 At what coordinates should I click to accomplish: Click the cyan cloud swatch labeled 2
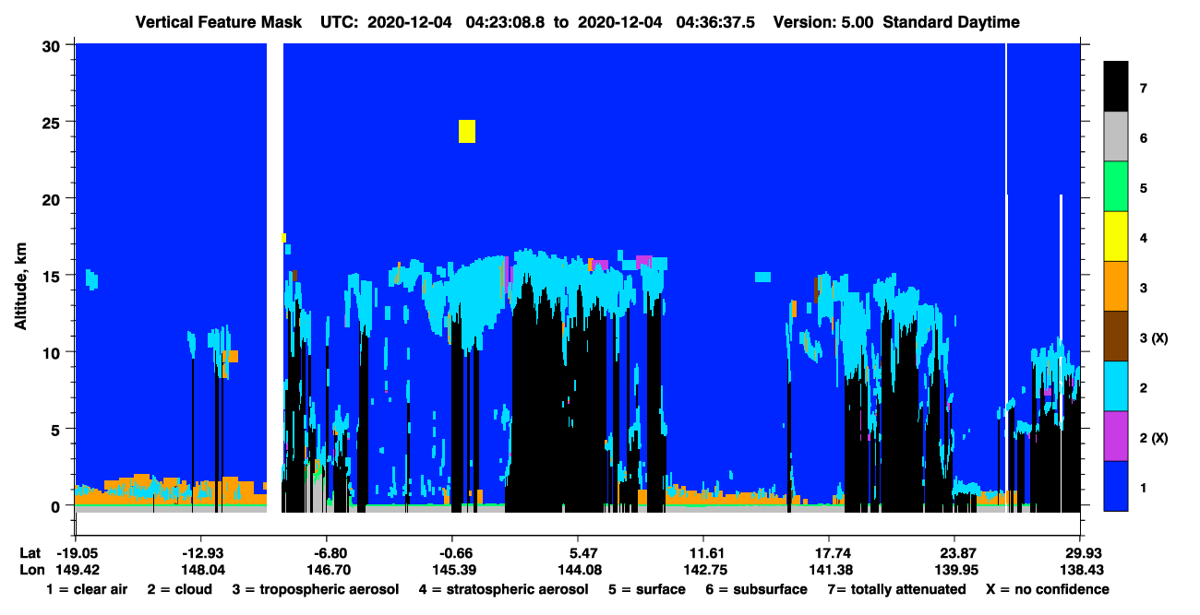point(1116,385)
